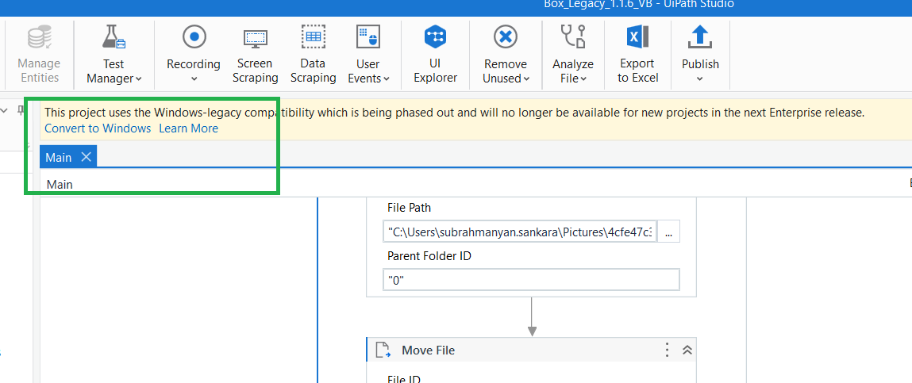Click the File Path label
The height and width of the screenshot is (383, 912).
click(x=410, y=208)
